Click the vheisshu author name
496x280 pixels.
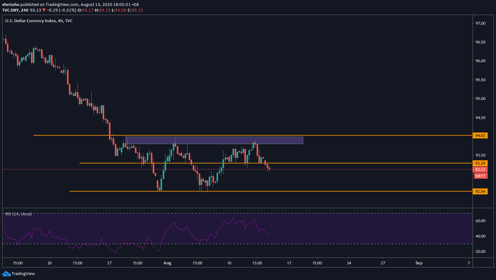(11, 5)
